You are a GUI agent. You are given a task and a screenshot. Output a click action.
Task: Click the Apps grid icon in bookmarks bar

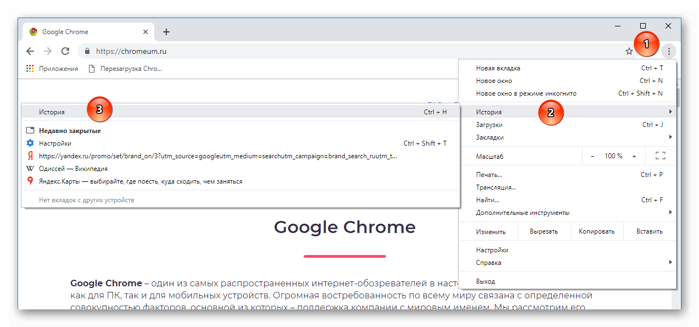coord(30,69)
